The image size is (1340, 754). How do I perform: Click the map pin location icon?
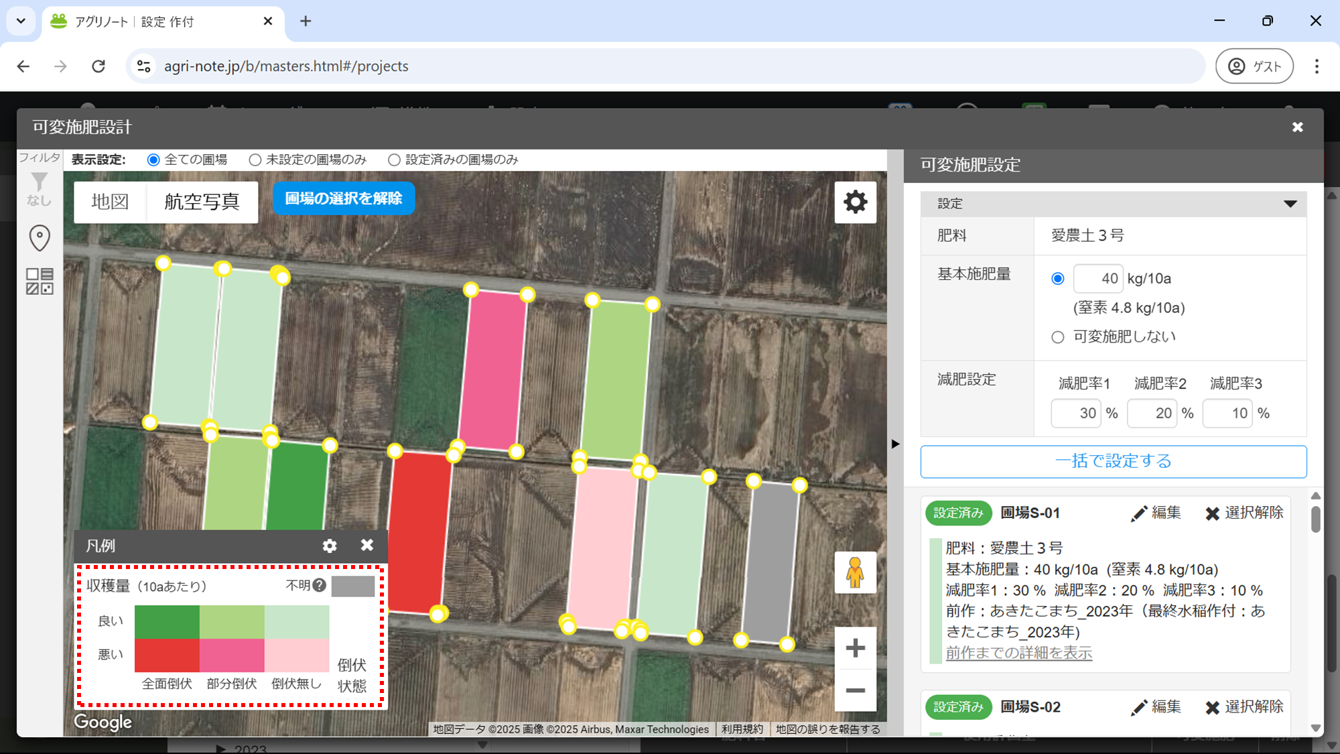pyautogui.click(x=40, y=237)
